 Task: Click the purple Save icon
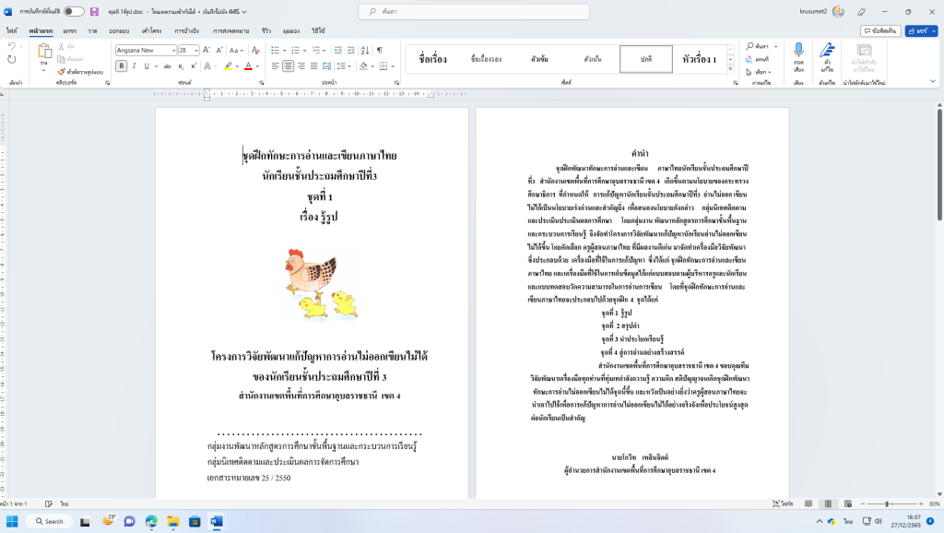94,11
